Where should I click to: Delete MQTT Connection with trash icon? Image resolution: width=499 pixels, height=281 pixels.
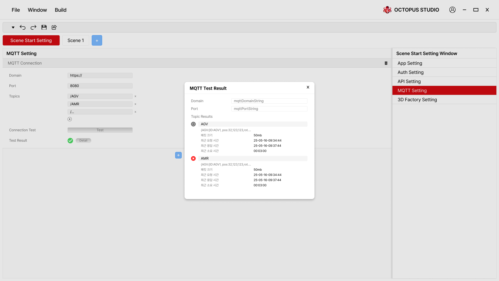(386, 63)
